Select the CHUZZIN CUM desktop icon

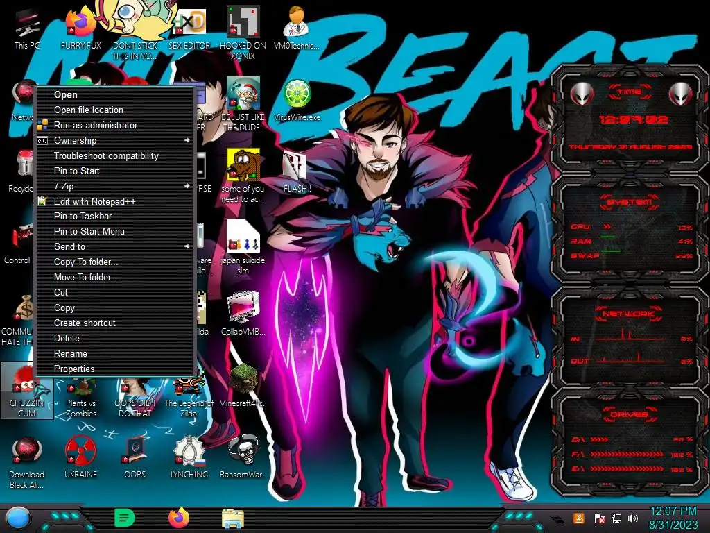click(27, 391)
